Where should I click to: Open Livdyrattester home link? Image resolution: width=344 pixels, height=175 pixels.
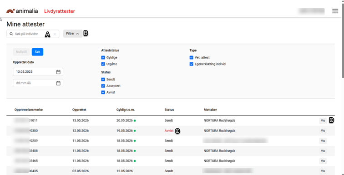click(x=60, y=11)
